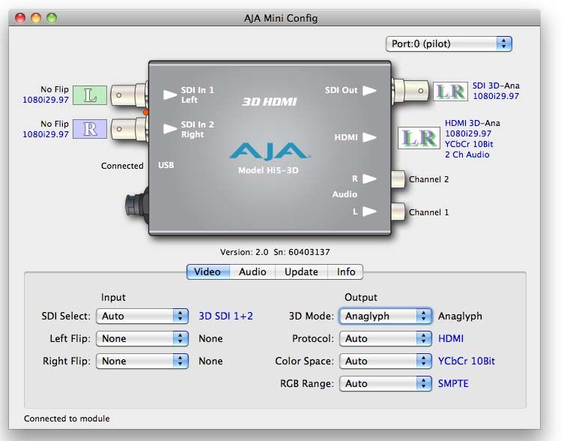
Task: Click the HDMI output arrow indicator
Action: [369, 137]
